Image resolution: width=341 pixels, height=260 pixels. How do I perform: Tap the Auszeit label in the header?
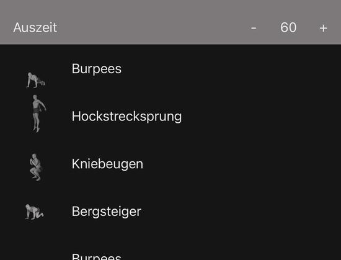point(35,27)
